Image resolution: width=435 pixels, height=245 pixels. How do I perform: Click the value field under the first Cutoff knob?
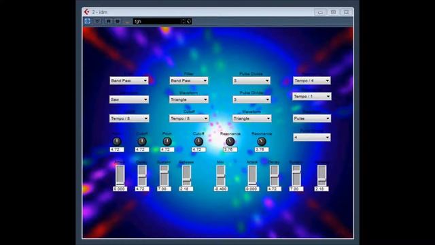tap(142, 150)
